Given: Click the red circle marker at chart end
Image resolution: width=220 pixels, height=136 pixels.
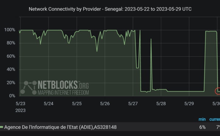Looking at the screenshot, I should (217, 91).
